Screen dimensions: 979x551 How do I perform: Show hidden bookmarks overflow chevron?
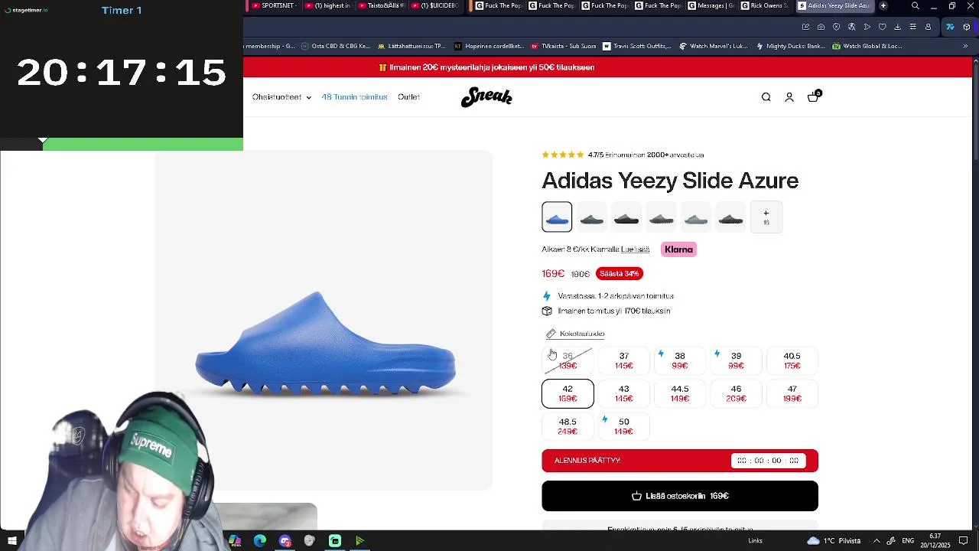[965, 46]
